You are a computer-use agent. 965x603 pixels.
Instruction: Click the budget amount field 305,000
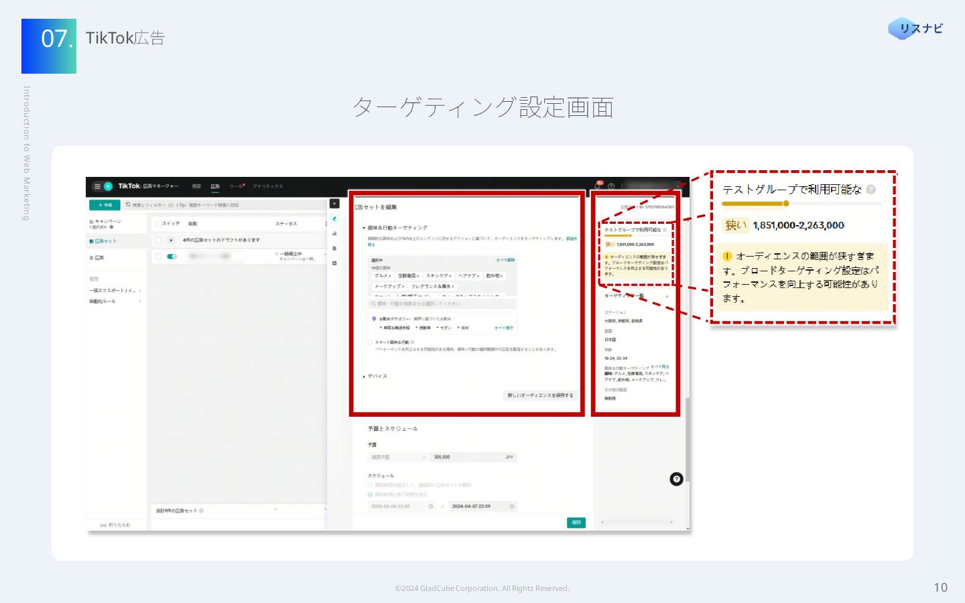tap(473, 457)
